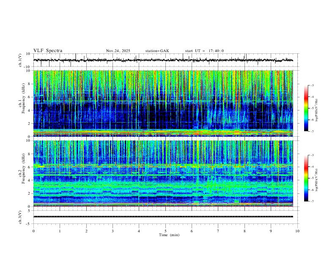This screenshot has width=335, height=259.
Task: Click the time axis tick label "0"
Action: 33,231
